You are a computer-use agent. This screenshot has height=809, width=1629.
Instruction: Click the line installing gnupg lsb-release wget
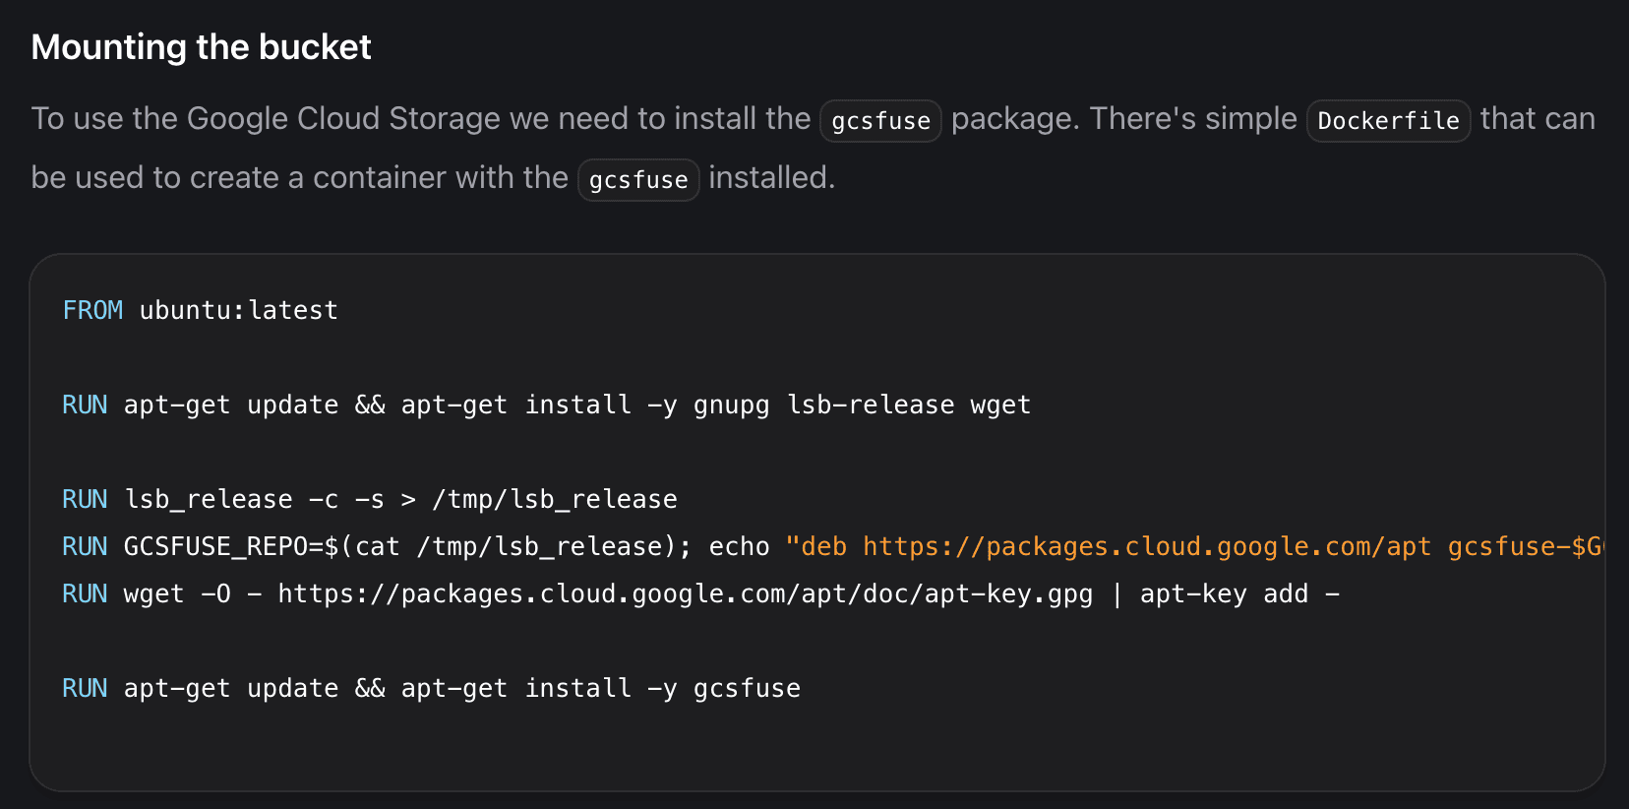(x=547, y=404)
